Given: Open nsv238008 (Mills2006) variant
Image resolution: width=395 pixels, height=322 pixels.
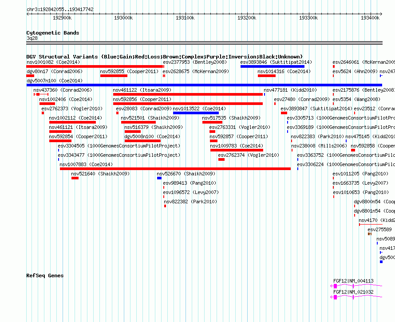Looking at the screenshot, I should (319, 146).
